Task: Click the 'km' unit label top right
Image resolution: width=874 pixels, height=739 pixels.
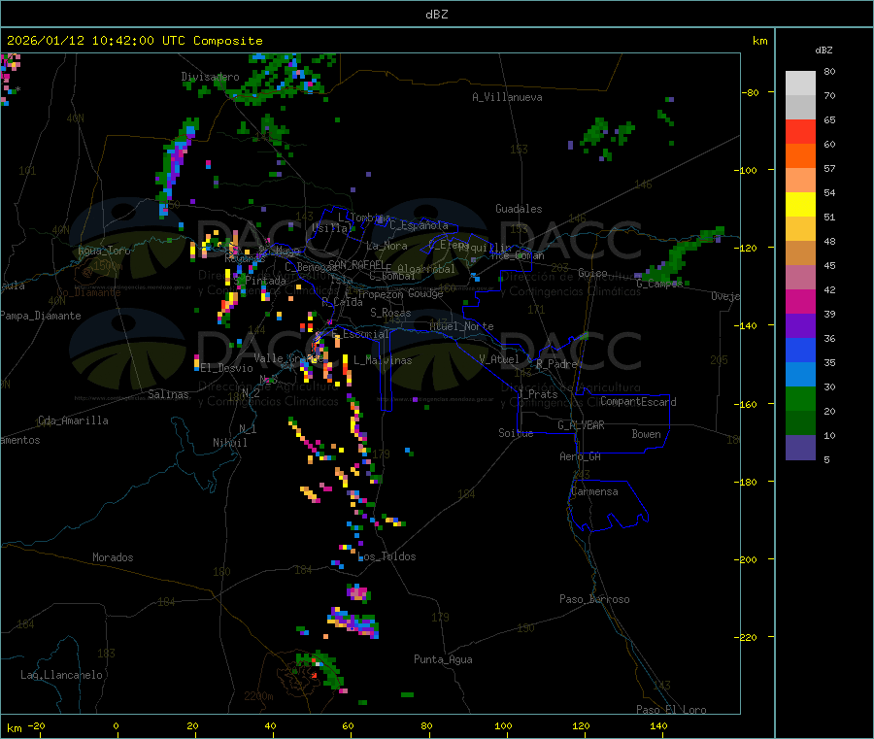Action: click(x=759, y=41)
